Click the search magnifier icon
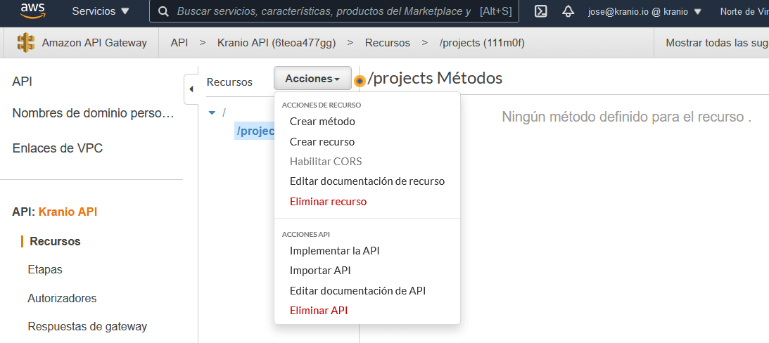 (163, 11)
